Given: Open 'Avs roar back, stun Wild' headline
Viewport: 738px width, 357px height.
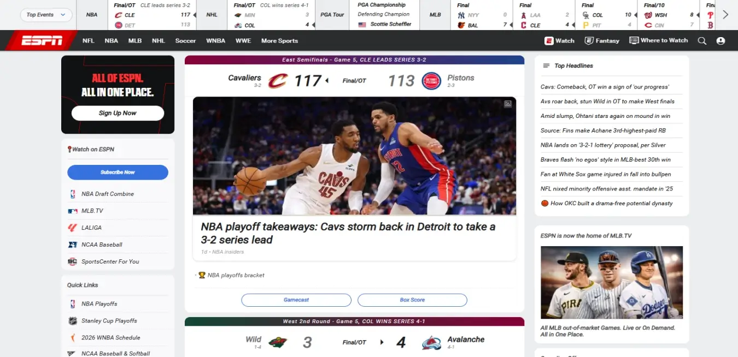Looking at the screenshot, I should (607, 102).
